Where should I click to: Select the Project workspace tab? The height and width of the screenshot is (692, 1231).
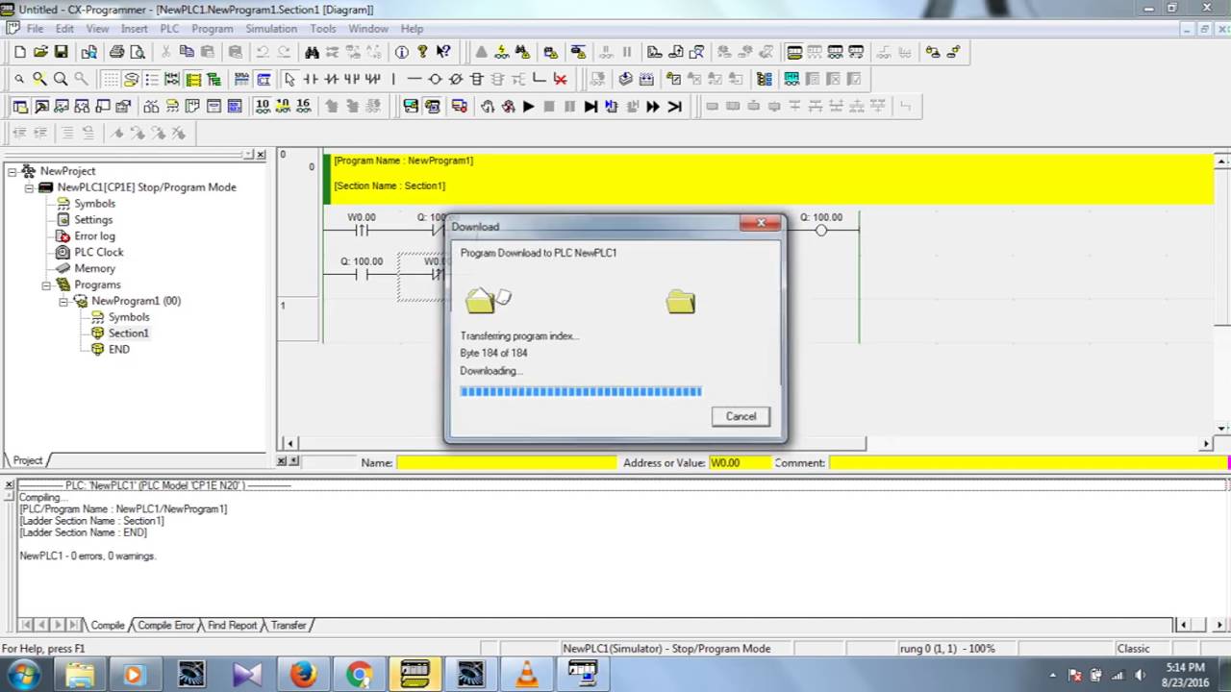pyautogui.click(x=27, y=460)
